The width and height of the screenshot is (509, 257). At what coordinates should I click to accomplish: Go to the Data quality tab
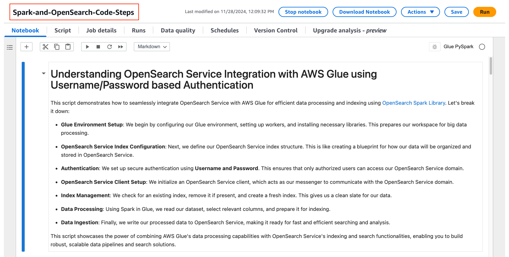point(178,30)
